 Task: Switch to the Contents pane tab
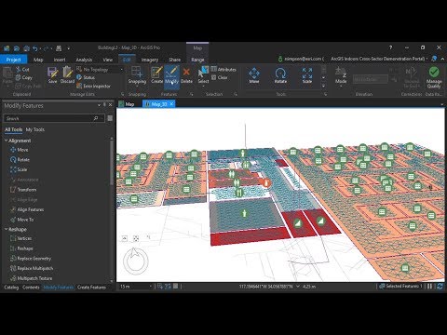coord(31,288)
